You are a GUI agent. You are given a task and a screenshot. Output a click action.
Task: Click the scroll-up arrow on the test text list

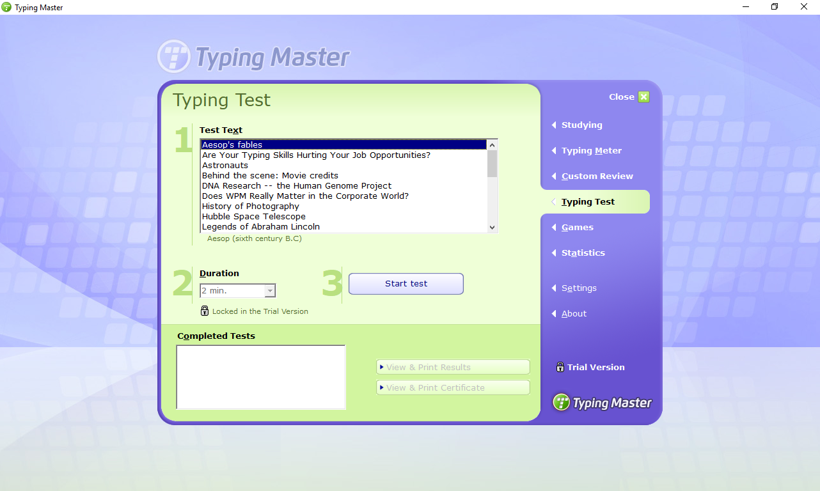[492, 144]
